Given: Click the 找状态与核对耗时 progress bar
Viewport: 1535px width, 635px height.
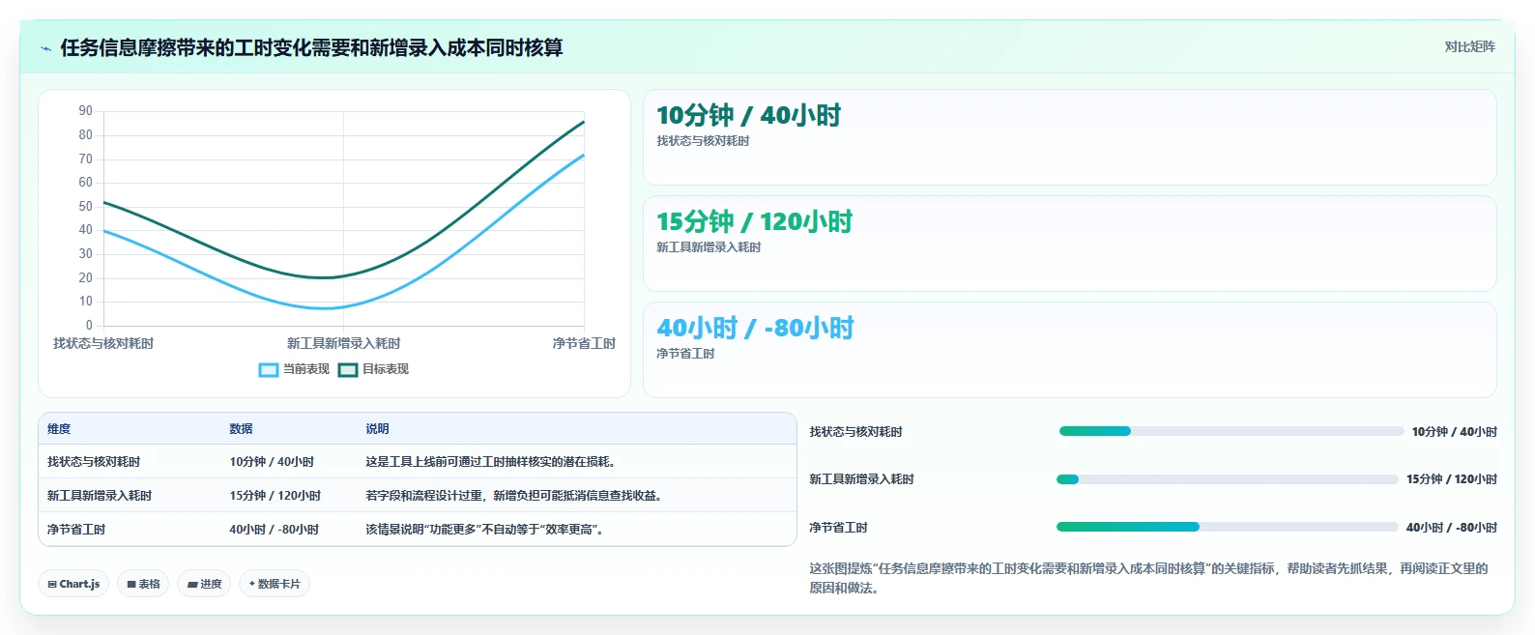Looking at the screenshot, I should (x=1231, y=431).
